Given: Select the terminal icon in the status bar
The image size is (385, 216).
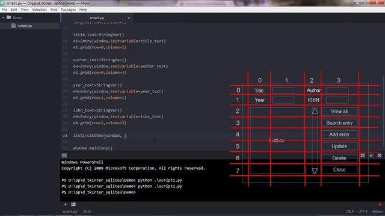Looking at the screenshot, I should [x=73, y=204].
